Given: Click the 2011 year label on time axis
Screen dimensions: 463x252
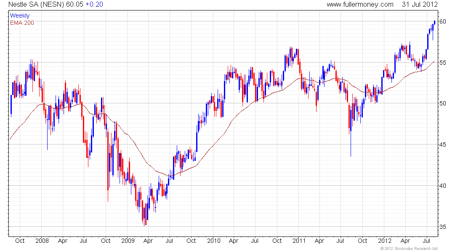Looking at the screenshot, I should pyautogui.click(x=299, y=241).
